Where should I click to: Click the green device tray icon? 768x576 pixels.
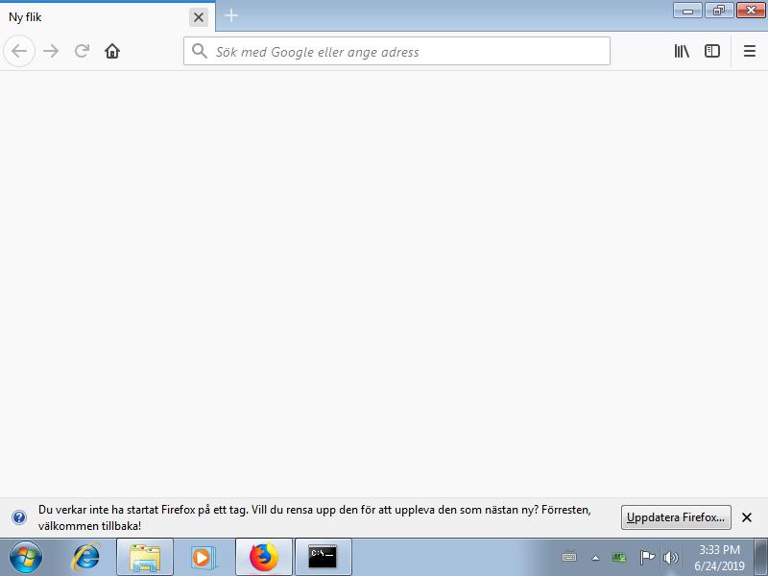(619, 558)
